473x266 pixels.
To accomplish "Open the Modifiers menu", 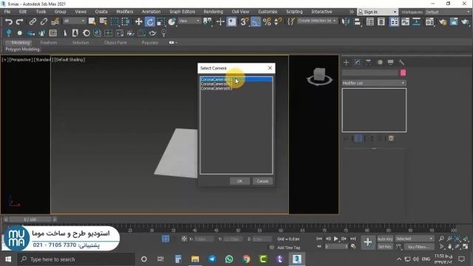I will pyautogui.click(x=125, y=12).
